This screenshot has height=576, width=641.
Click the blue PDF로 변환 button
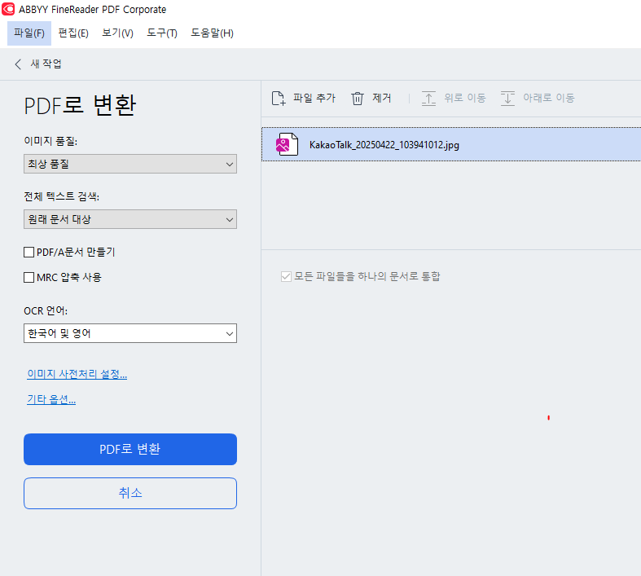point(130,449)
